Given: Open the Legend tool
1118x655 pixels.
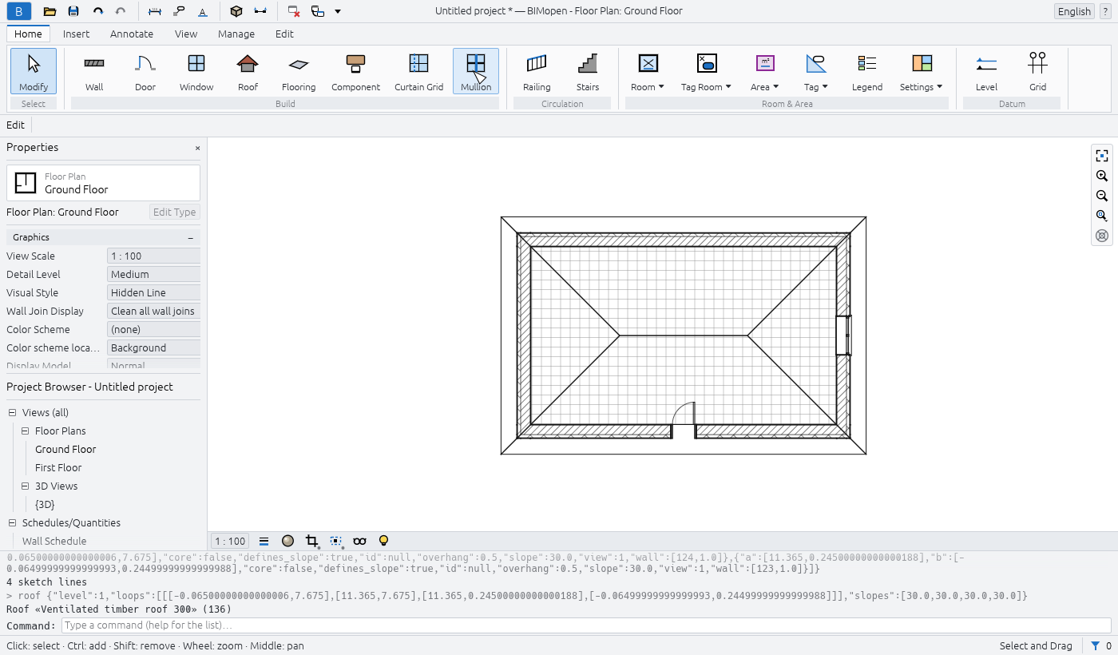Looking at the screenshot, I should point(867,71).
